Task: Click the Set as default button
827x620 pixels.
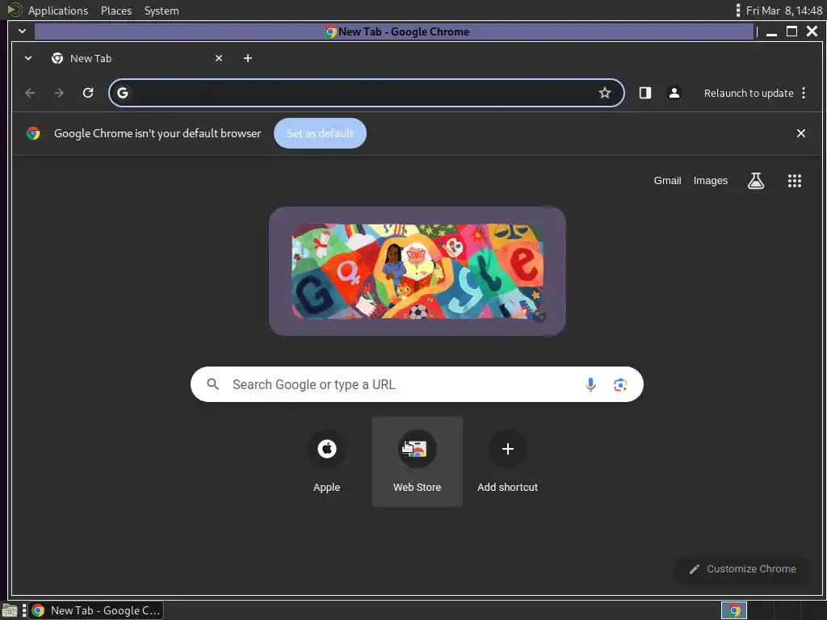Action: point(320,133)
